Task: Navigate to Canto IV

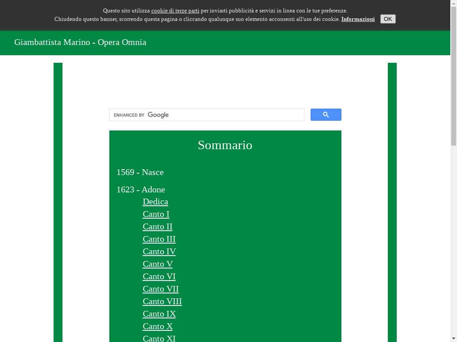Action: click(159, 252)
